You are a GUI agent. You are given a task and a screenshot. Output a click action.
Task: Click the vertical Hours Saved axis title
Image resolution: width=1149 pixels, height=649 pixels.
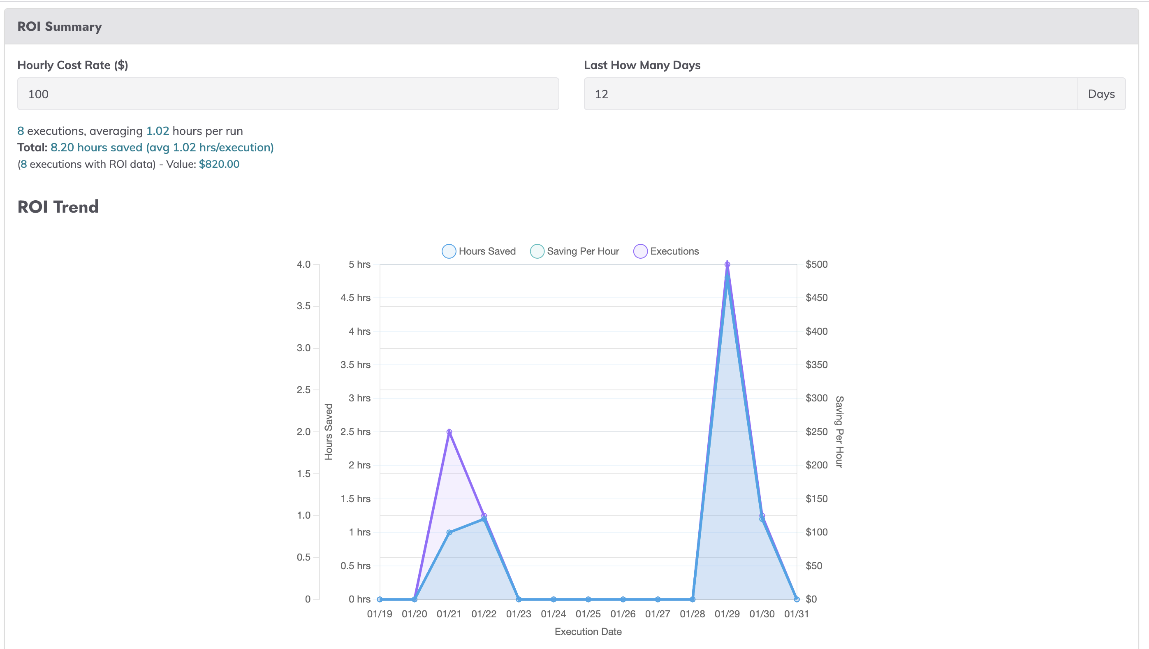click(329, 432)
